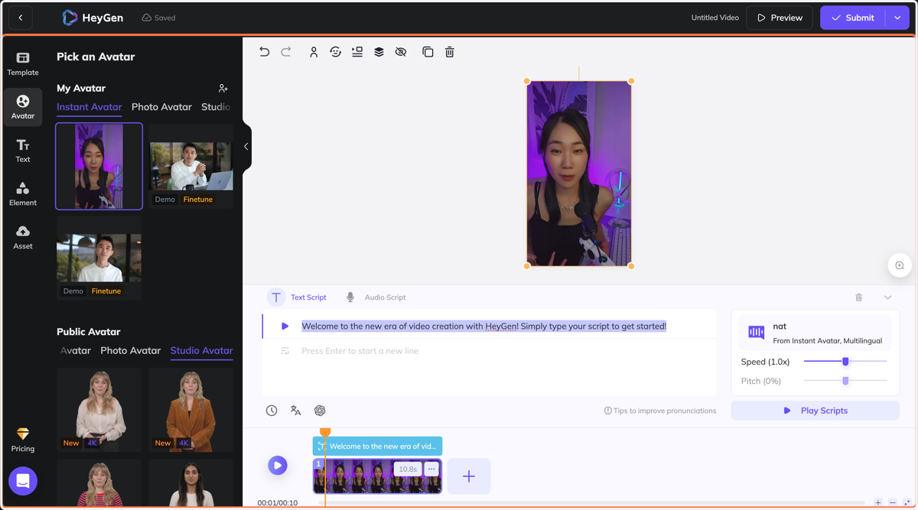Click the Play Scripts button
Image resolution: width=918 pixels, height=510 pixels.
(x=815, y=411)
